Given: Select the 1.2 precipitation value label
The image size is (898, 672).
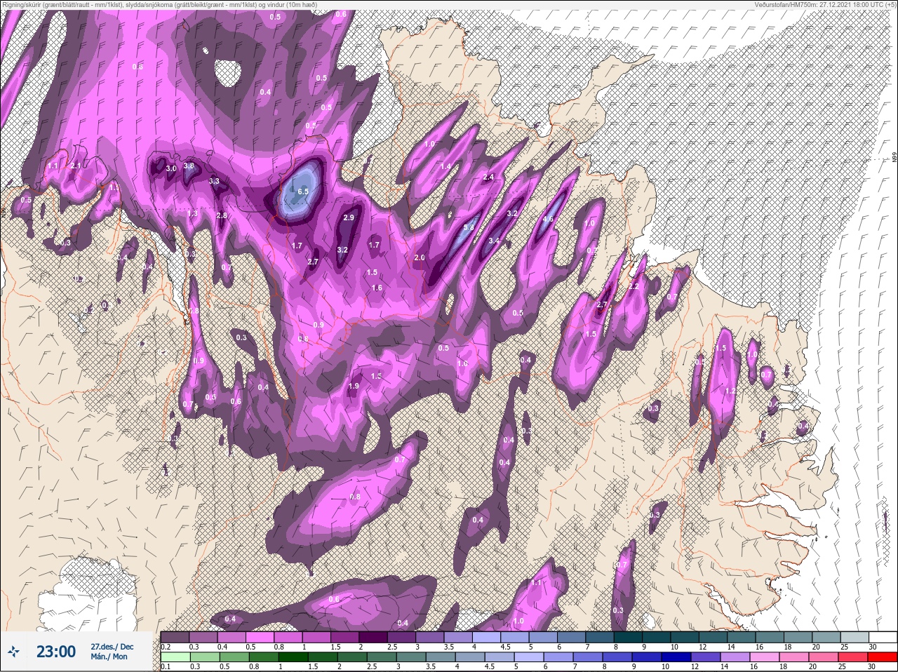Looking at the screenshot, I should tap(730, 391).
